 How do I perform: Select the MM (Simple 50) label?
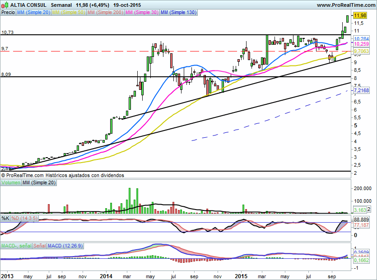coord(69,12)
